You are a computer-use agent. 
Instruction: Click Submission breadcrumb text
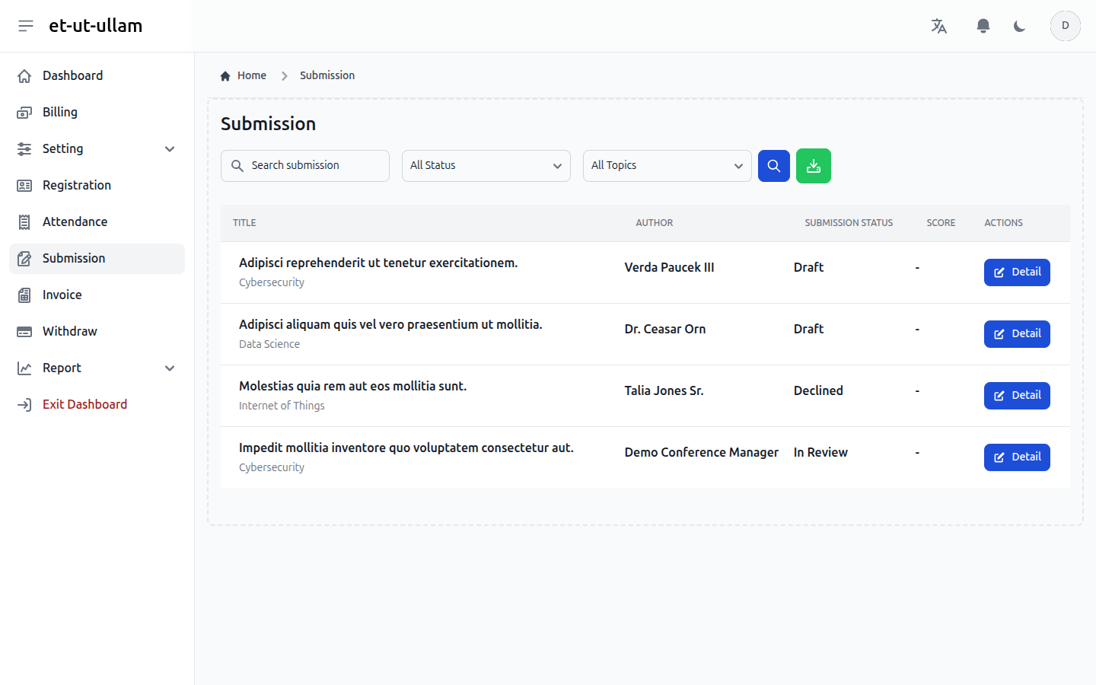click(x=327, y=76)
